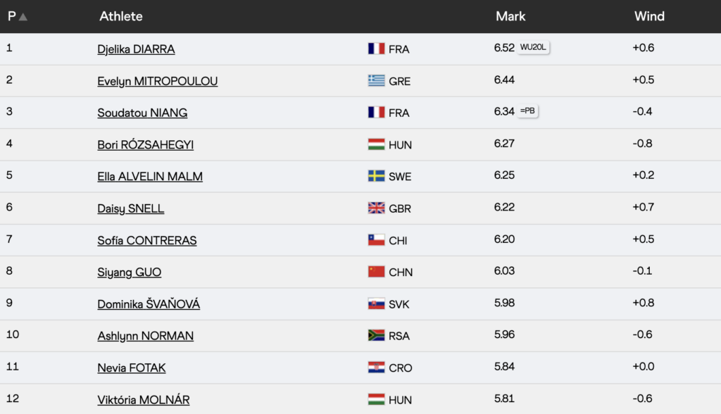721x414 pixels.
Task: Click the Great Britain flag icon
Action: [x=376, y=208]
